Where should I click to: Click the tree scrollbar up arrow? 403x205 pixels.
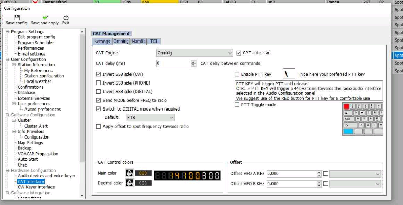pyautogui.click(x=82, y=32)
